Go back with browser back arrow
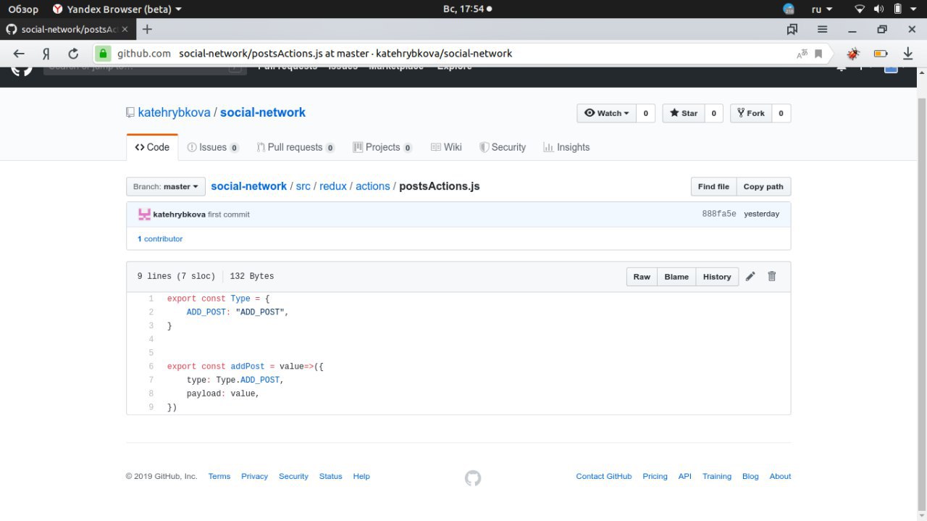Image resolution: width=927 pixels, height=521 pixels. tap(19, 54)
